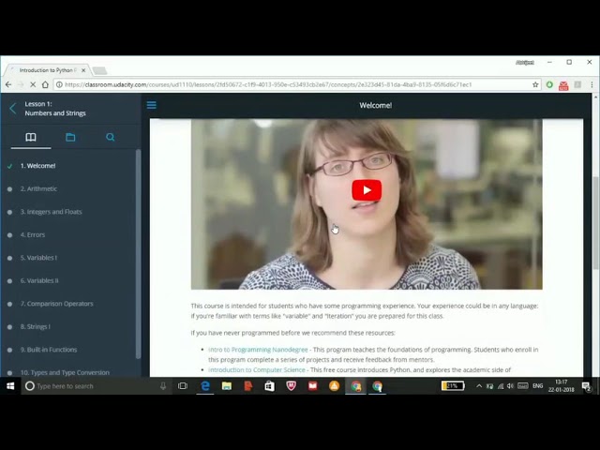Select concept 1. Welcome!
The width and height of the screenshot is (600, 450).
pos(37,166)
